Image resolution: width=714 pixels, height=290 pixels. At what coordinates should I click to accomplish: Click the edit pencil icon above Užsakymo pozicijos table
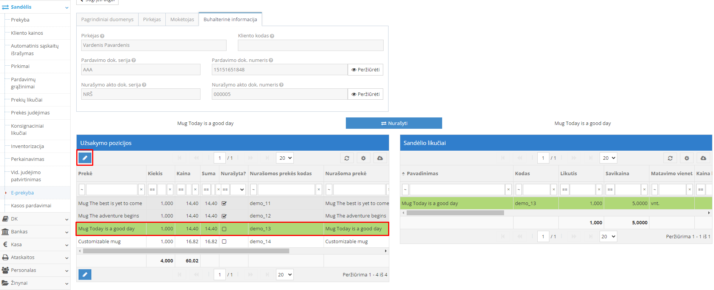click(85, 158)
